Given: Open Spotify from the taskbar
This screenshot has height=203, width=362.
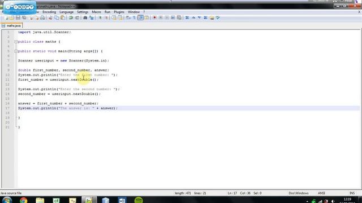Looking at the screenshot, I should (139, 200).
